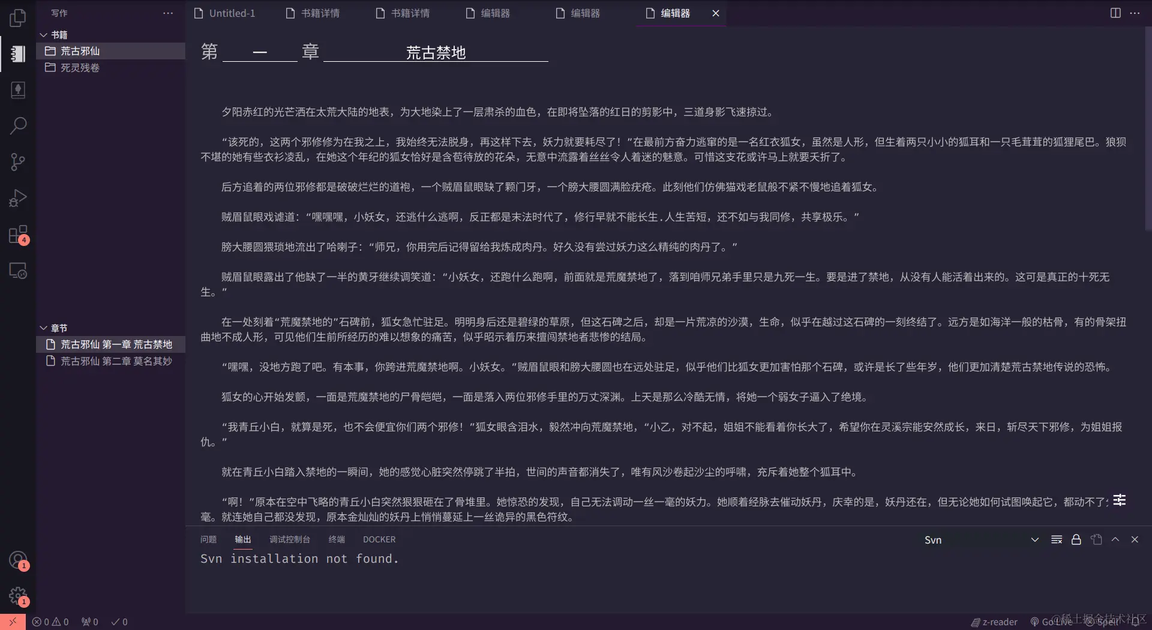Open the Extensions view
The image size is (1152, 630).
pyautogui.click(x=18, y=235)
